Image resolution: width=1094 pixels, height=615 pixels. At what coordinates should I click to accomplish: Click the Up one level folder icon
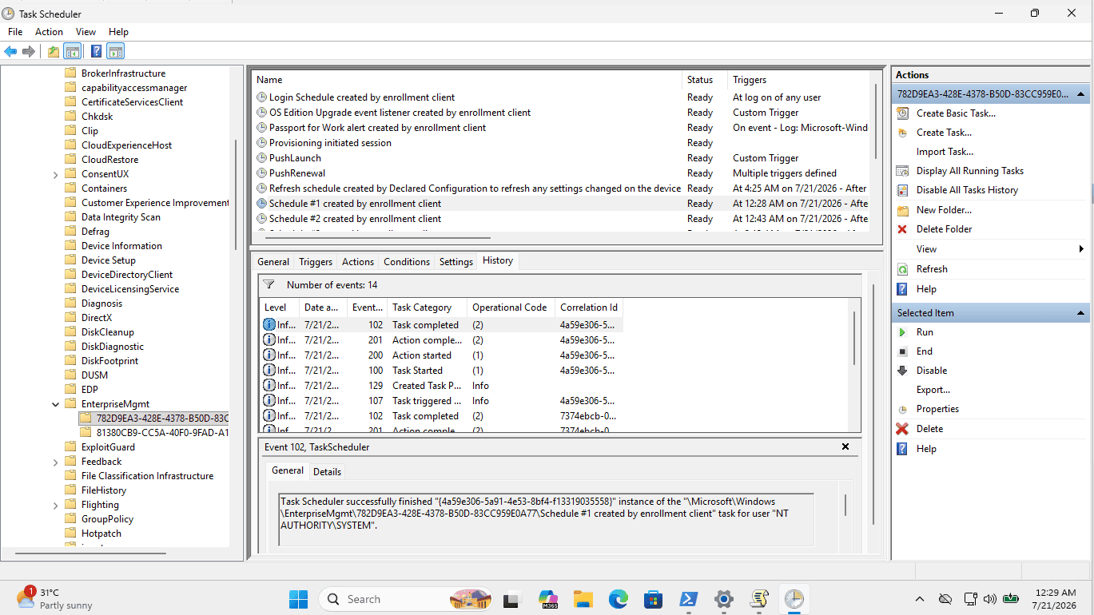pos(54,52)
